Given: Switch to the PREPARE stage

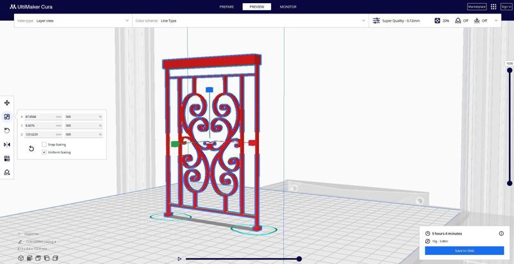Looking at the screenshot, I should click(x=227, y=7).
